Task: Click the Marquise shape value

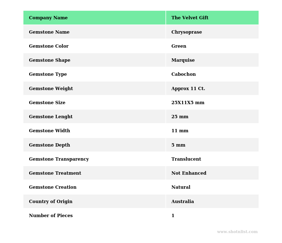Action: [183, 60]
